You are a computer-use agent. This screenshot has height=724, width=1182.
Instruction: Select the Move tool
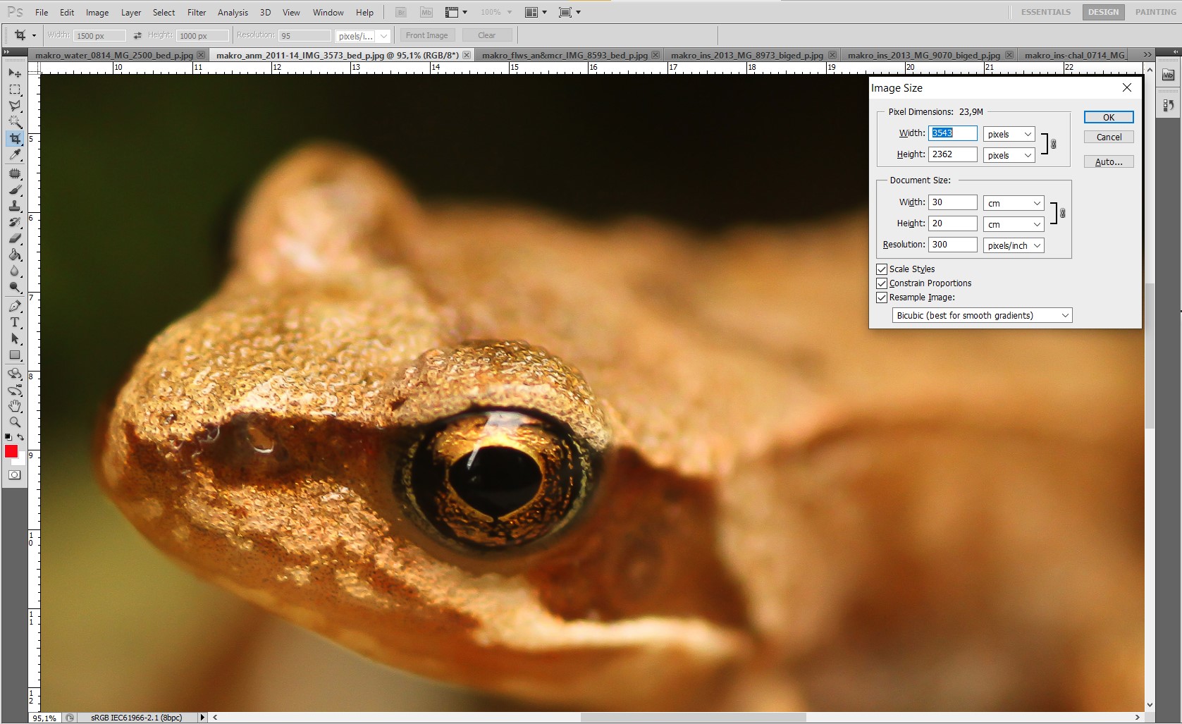(x=15, y=73)
